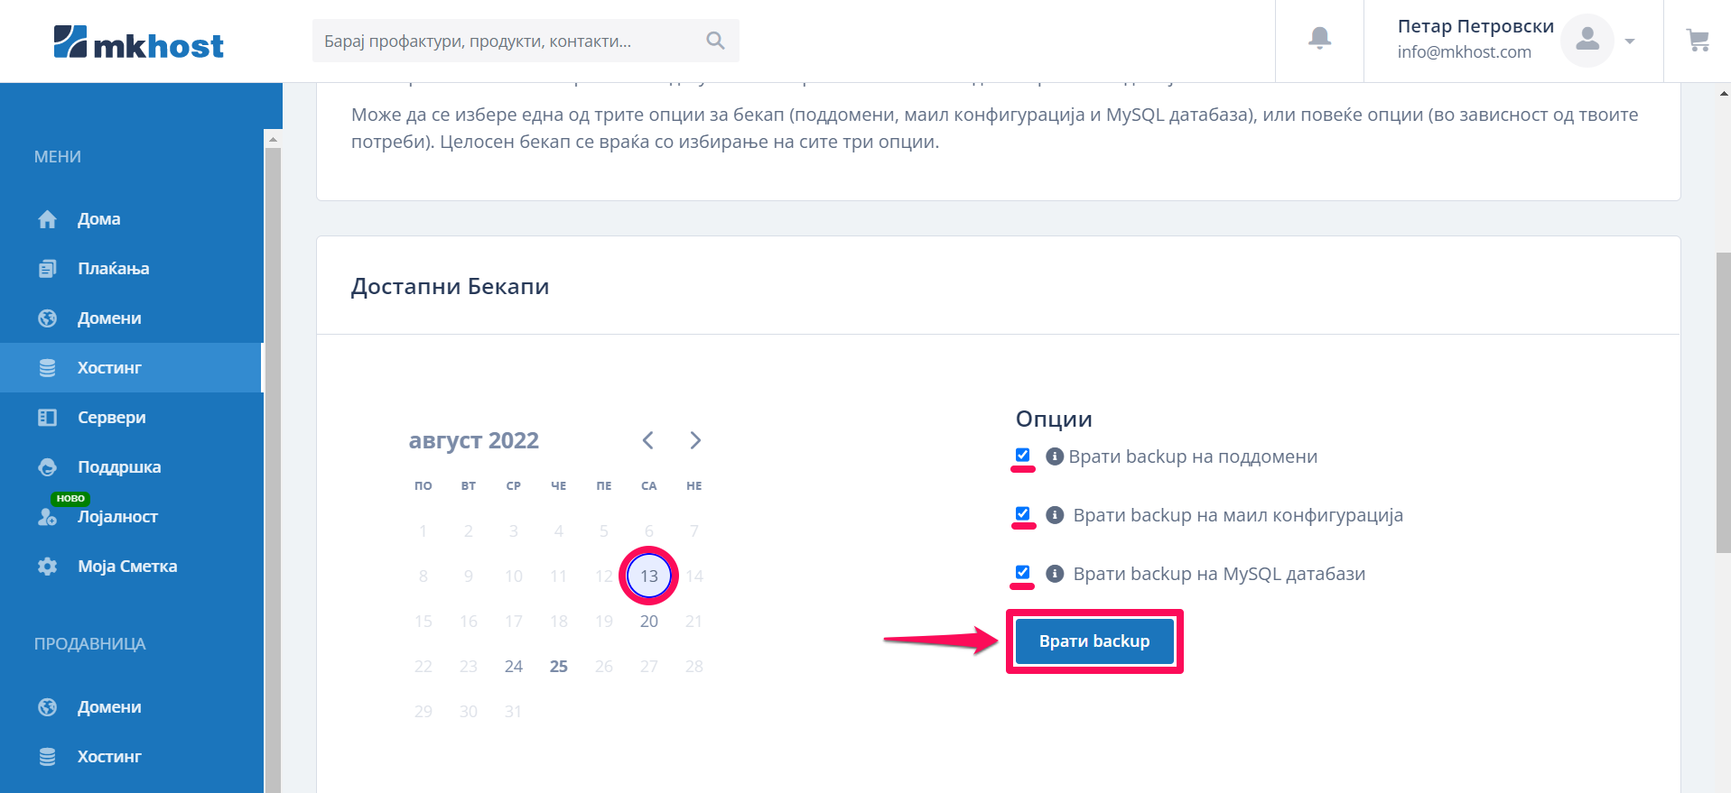Screen dimensions: 1731x793
Task: Go to previous month in calendar
Action: [x=647, y=440]
